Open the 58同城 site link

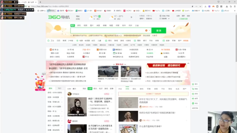[71, 50]
